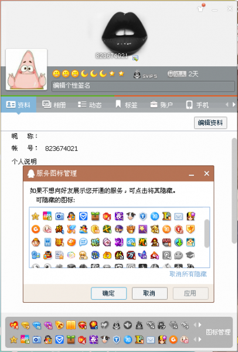This screenshot has height=352, width=238.
Task: Click the 达人 badge next to 2天
Action: pyautogui.click(x=177, y=74)
